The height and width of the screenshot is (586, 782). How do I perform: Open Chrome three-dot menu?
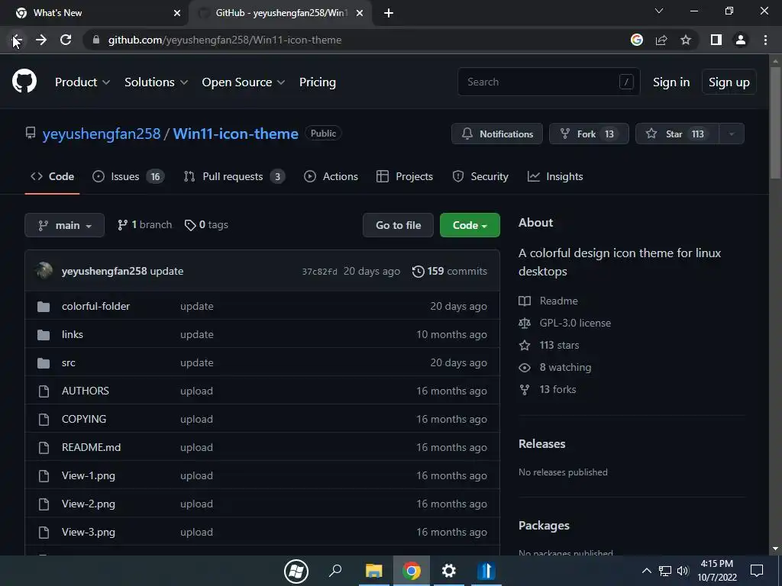tap(765, 40)
